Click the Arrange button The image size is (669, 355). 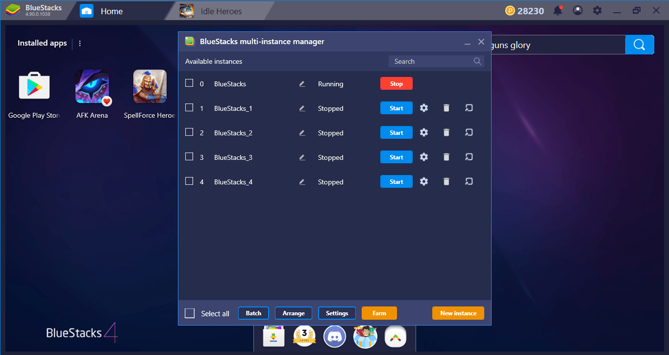click(x=294, y=313)
